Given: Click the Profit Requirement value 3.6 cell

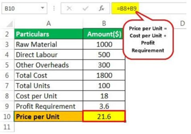Looking at the screenshot, I should click(104, 106).
